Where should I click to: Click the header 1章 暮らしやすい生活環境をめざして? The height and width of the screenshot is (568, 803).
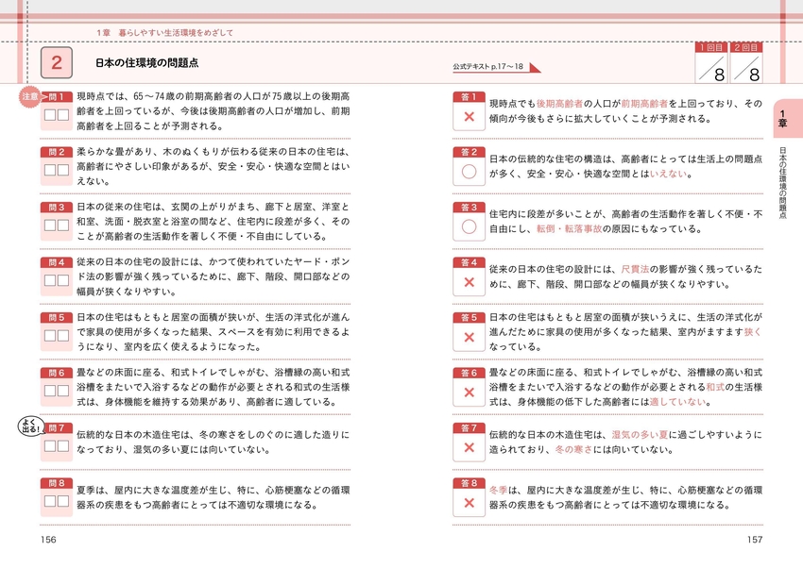165,33
